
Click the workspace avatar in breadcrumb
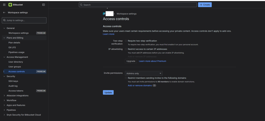[x=104, y=14]
